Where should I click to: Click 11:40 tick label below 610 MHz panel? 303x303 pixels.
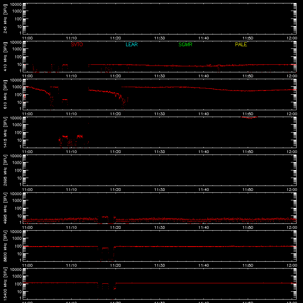(204, 114)
